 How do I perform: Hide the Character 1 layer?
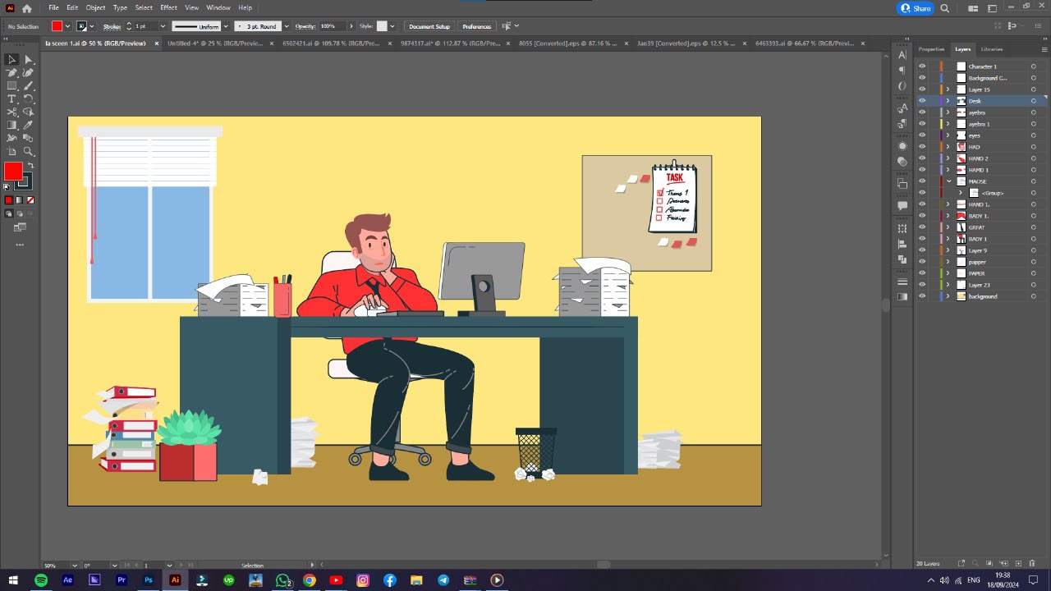pyautogui.click(x=922, y=66)
